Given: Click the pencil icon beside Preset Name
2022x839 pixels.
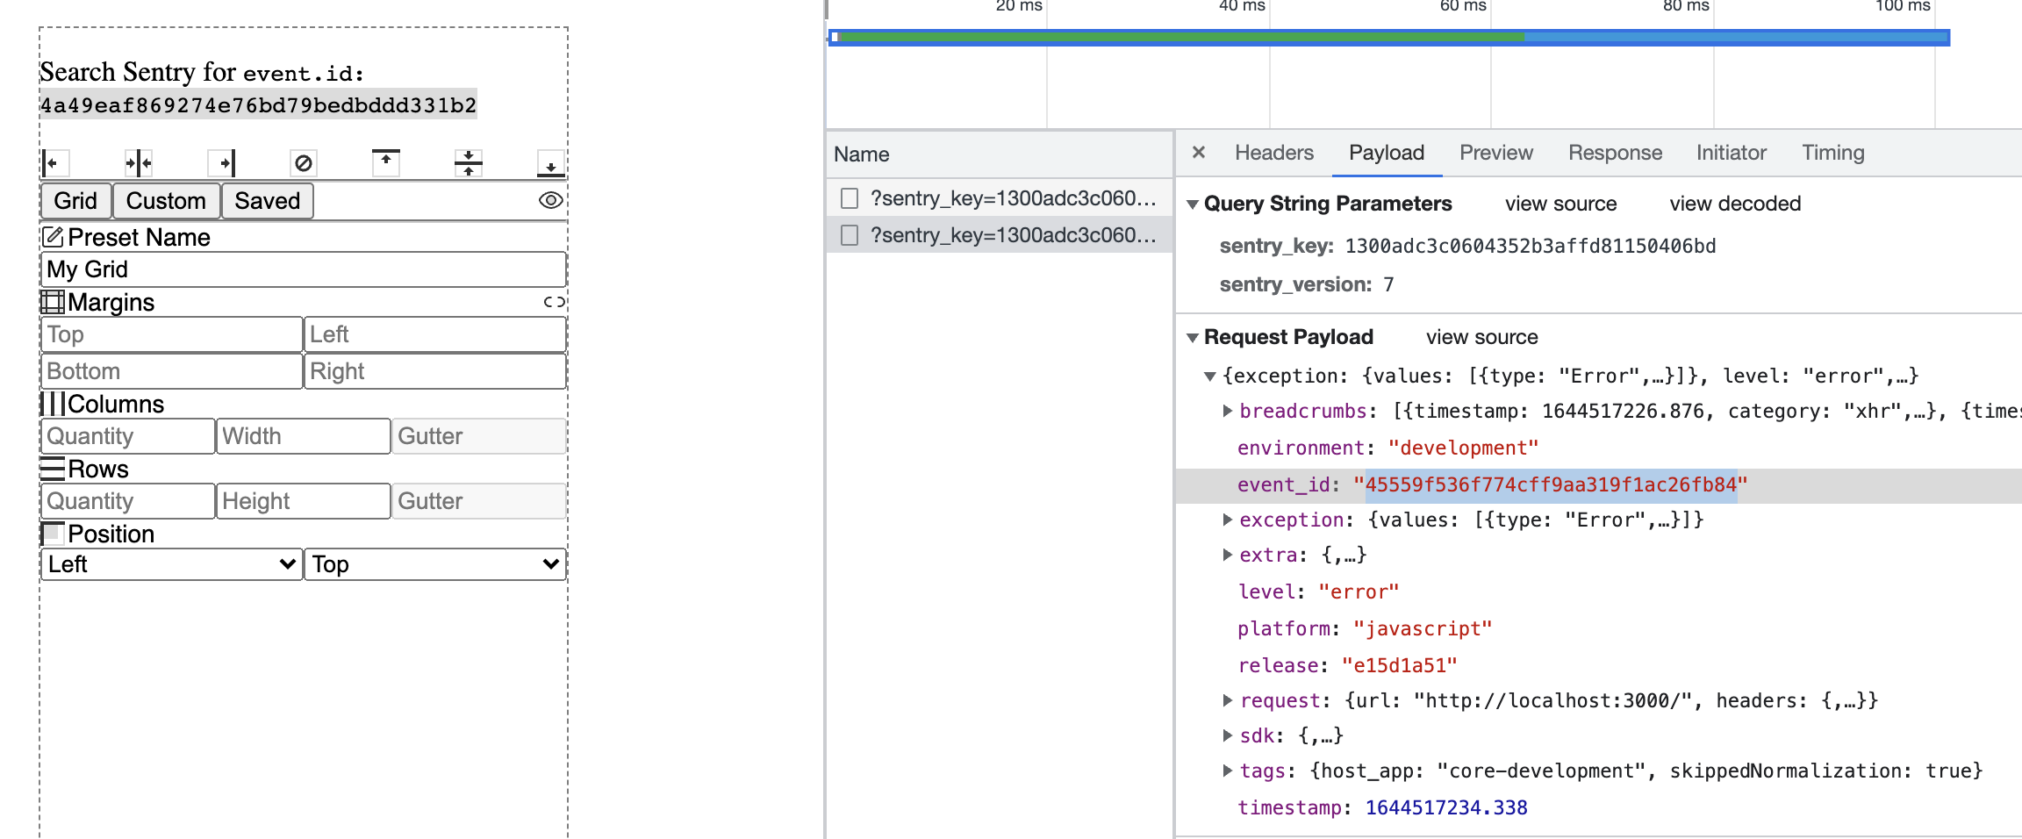Looking at the screenshot, I should click(x=53, y=236).
